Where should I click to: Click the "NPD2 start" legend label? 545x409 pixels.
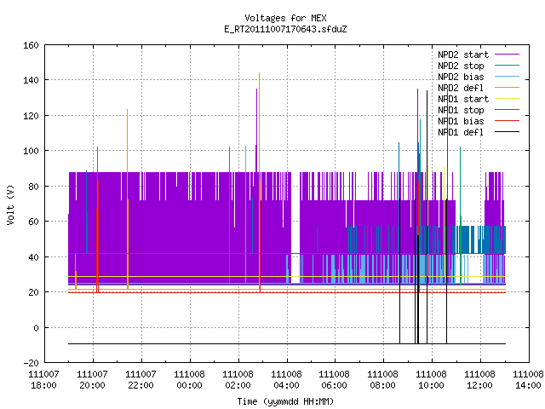(x=463, y=55)
